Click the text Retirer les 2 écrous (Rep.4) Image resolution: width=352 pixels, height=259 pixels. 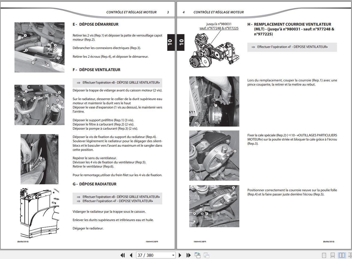pyautogui.click(x=110, y=57)
